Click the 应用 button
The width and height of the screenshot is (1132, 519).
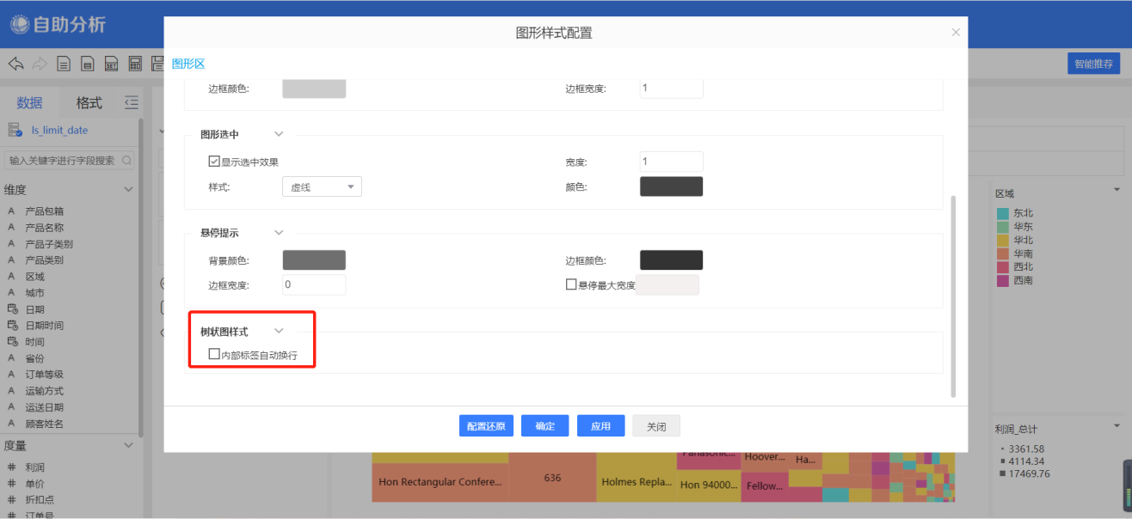[x=600, y=426]
